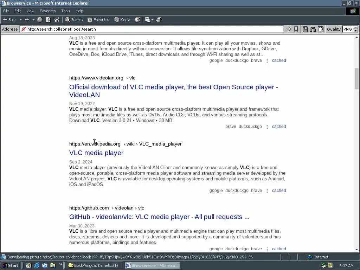Click the Print toolbar icon

tap(159, 20)
